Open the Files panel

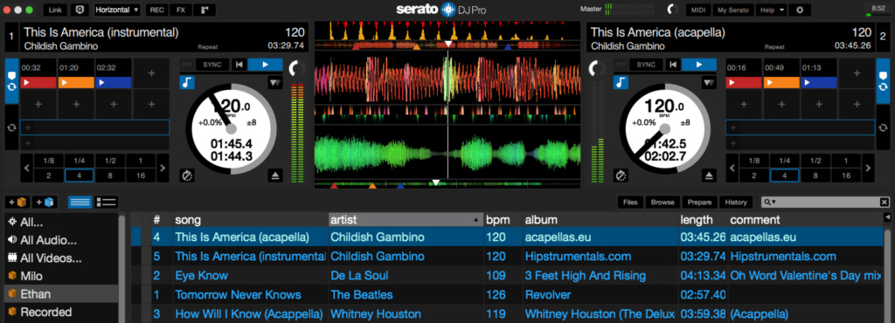630,203
